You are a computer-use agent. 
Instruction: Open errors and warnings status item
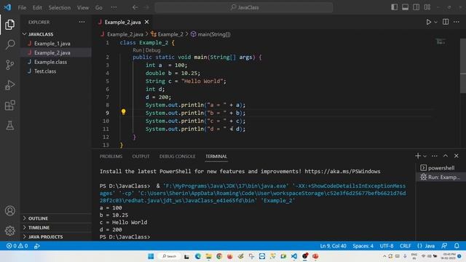click(x=17, y=246)
